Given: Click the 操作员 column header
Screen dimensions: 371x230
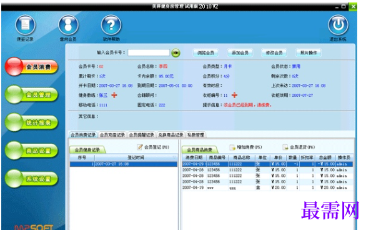Looking at the screenshot, I should (x=344, y=157).
